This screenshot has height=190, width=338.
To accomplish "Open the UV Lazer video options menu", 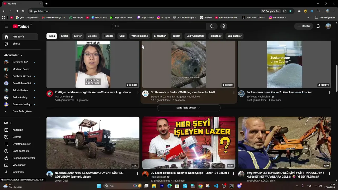I will coord(233,173).
